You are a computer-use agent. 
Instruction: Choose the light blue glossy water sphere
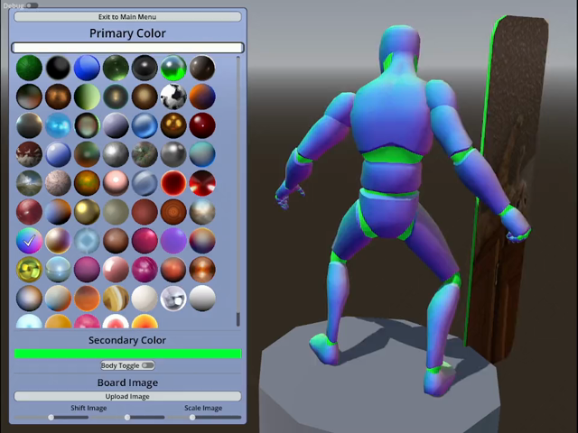coord(58,125)
